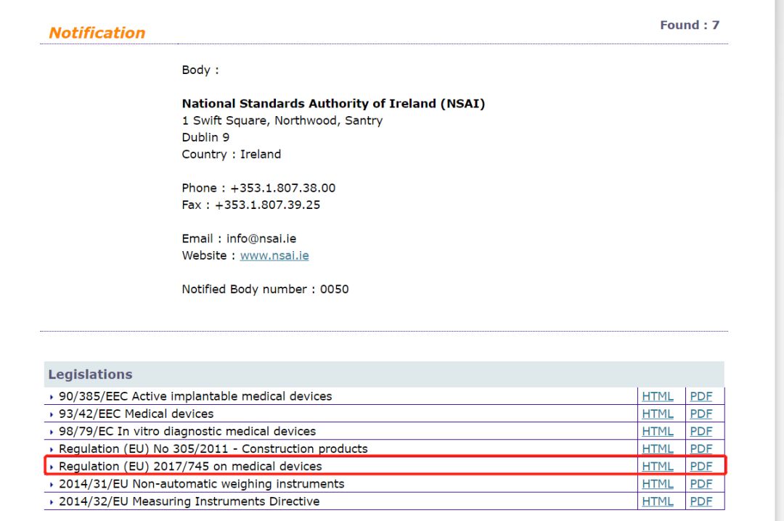Screen dimensions: 784x521
Task: Select 'Regulation (EU) 2017/745 on medical devices' text
Action: click(x=190, y=467)
